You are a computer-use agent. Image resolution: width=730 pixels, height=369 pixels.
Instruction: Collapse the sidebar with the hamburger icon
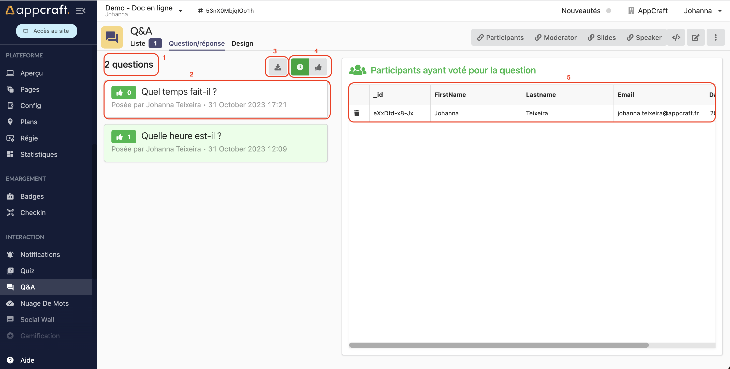click(x=81, y=11)
